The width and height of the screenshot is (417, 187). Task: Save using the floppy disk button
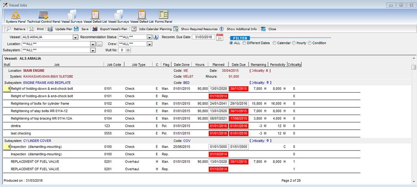(81, 29)
